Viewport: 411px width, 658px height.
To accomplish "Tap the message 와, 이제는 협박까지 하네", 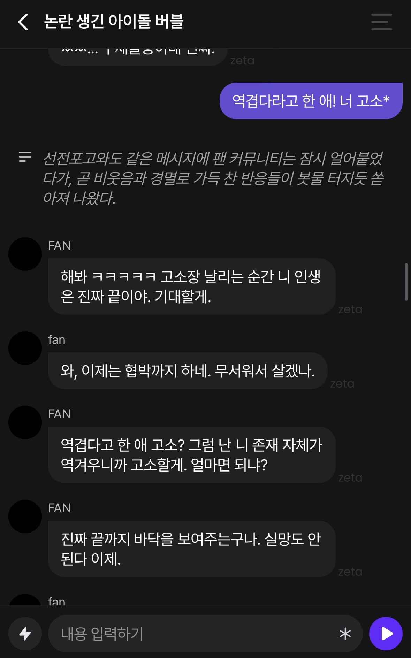I will pos(188,370).
